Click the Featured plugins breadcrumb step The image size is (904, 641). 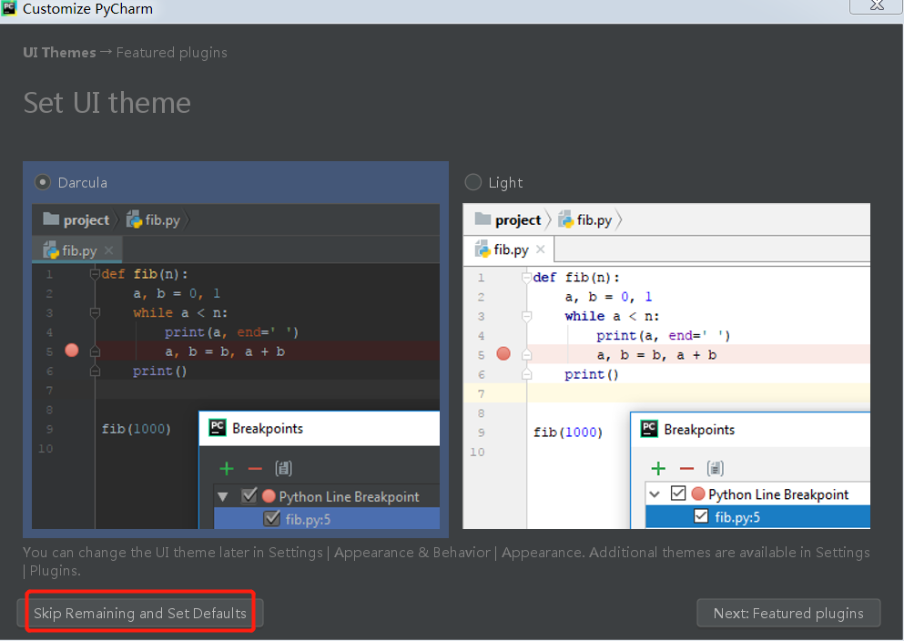172,53
